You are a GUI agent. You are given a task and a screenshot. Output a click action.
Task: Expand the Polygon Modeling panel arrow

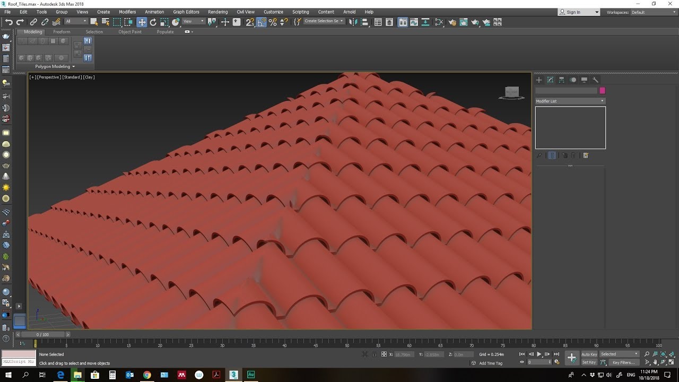click(73, 67)
